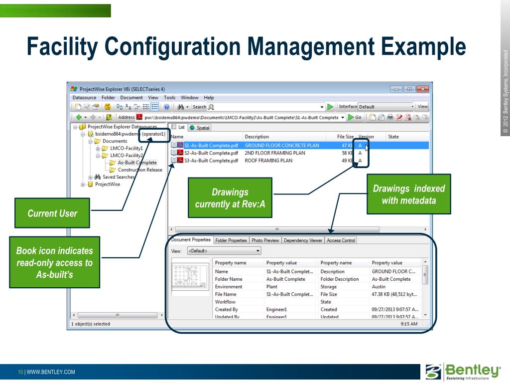This screenshot has width=510, height=383.
Task: Open the Address path dropdown arrow
Action: 343,117
